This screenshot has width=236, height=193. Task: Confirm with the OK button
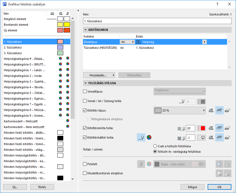pyautogui.click(x=219, y=187)
